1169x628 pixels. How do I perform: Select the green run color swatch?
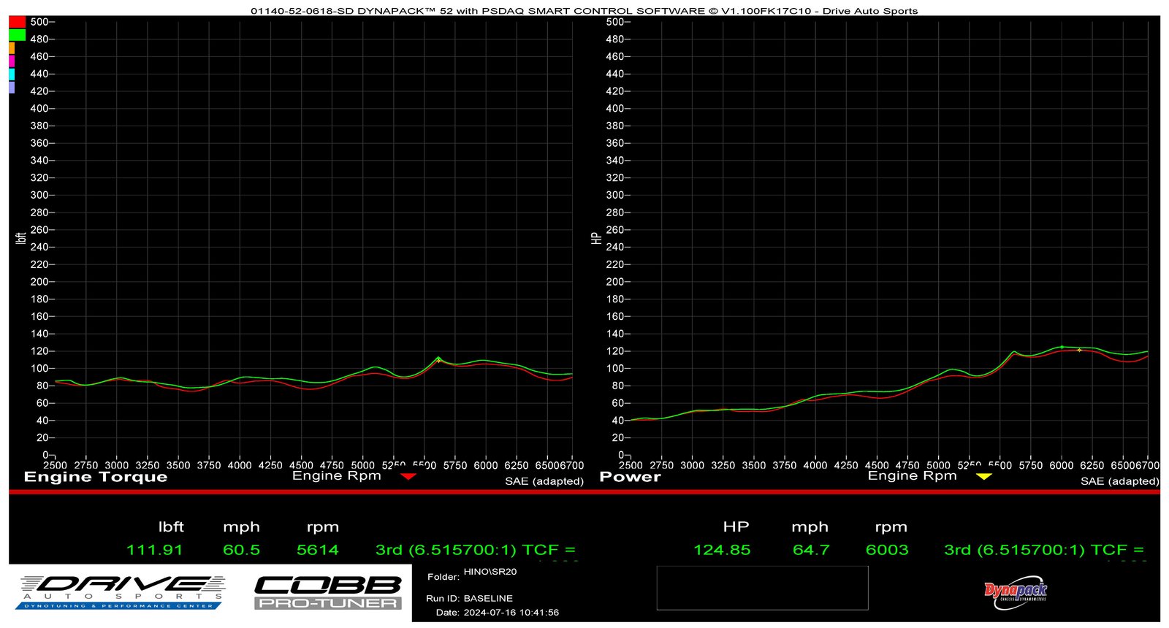coord(17,34)
